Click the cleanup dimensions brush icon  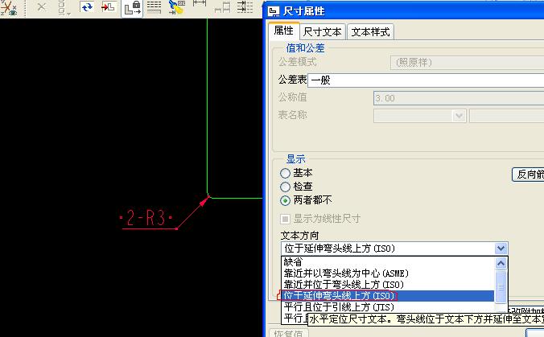(177, 7)
